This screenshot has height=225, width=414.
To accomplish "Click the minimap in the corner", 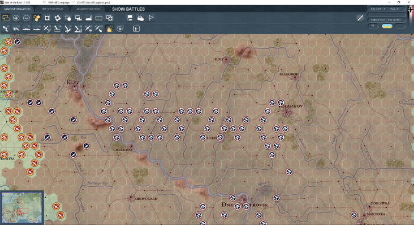I will (22, 207).
